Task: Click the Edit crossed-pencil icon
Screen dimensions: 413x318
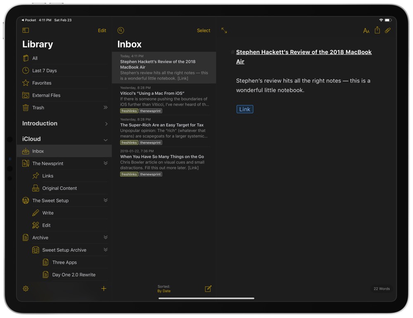Action: click(x=36, y=225)
